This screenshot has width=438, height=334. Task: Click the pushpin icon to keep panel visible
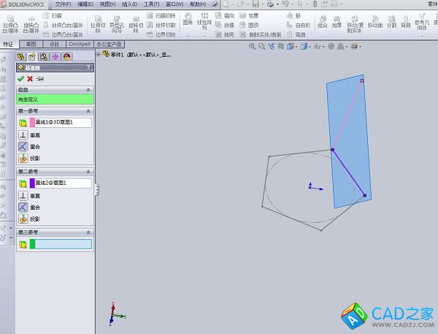(39, 78)
